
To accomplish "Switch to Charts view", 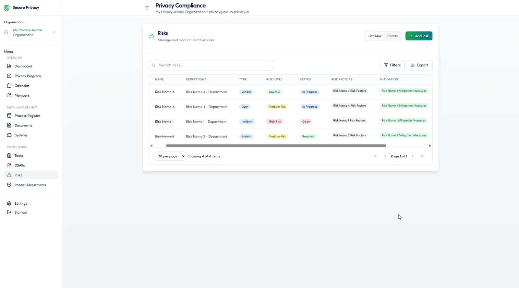I will click(392, 36).
